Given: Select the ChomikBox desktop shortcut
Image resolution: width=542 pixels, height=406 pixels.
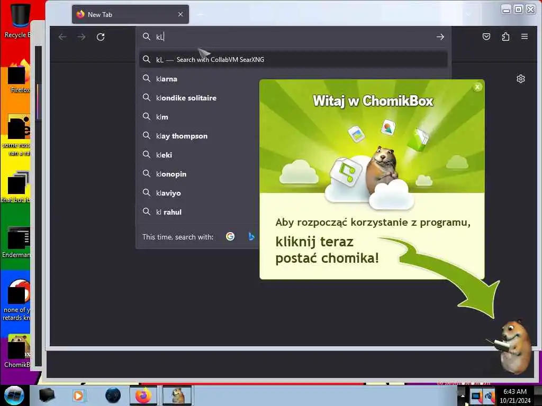Looking at the screenshot, I should tap(18, 351).
